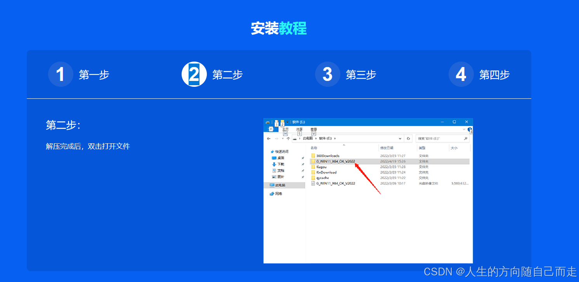The width and height of the screenshot is (579, 282).
Task: Click the Kugou folder icon
Action: tap(313, 167)
